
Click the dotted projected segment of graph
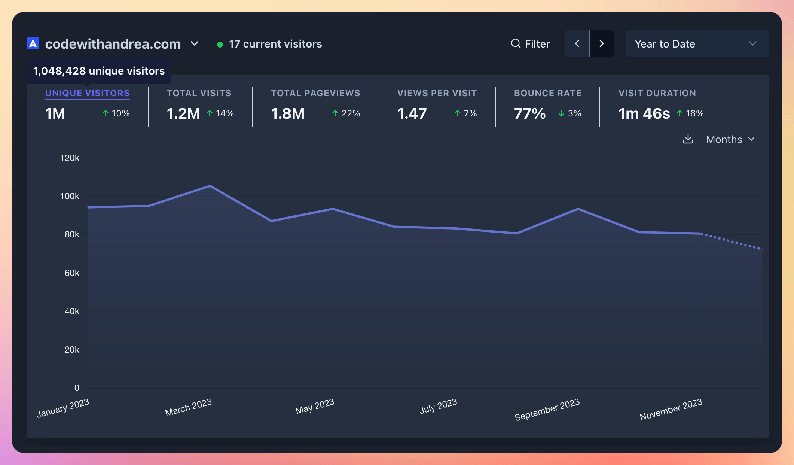pyautogui.click(x=732, y=241)
